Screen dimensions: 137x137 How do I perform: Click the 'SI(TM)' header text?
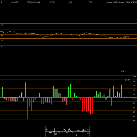[x=52, y=2]
